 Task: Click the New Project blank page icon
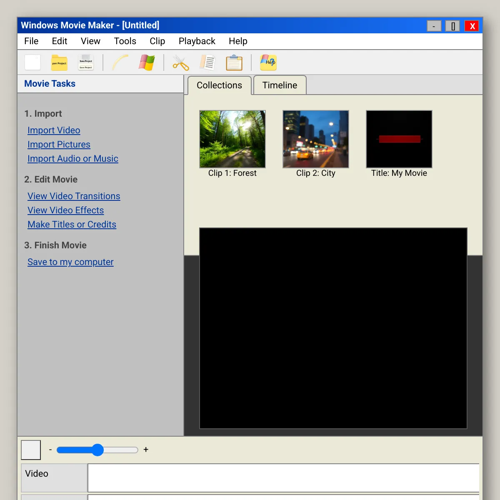click(x=32, y=62)
